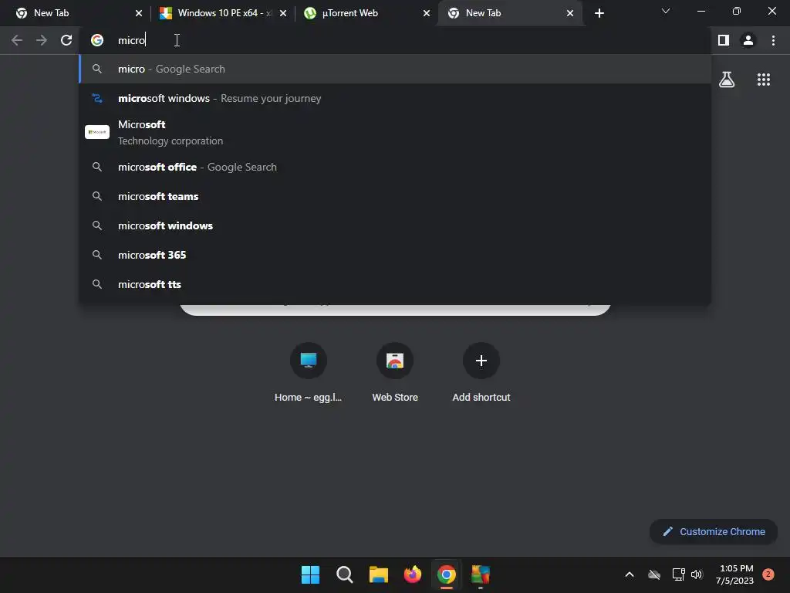The width and height of the screenshot is (790, 593).
Task: Select 'microsoft office' suggestion
Action: point(395,167)
